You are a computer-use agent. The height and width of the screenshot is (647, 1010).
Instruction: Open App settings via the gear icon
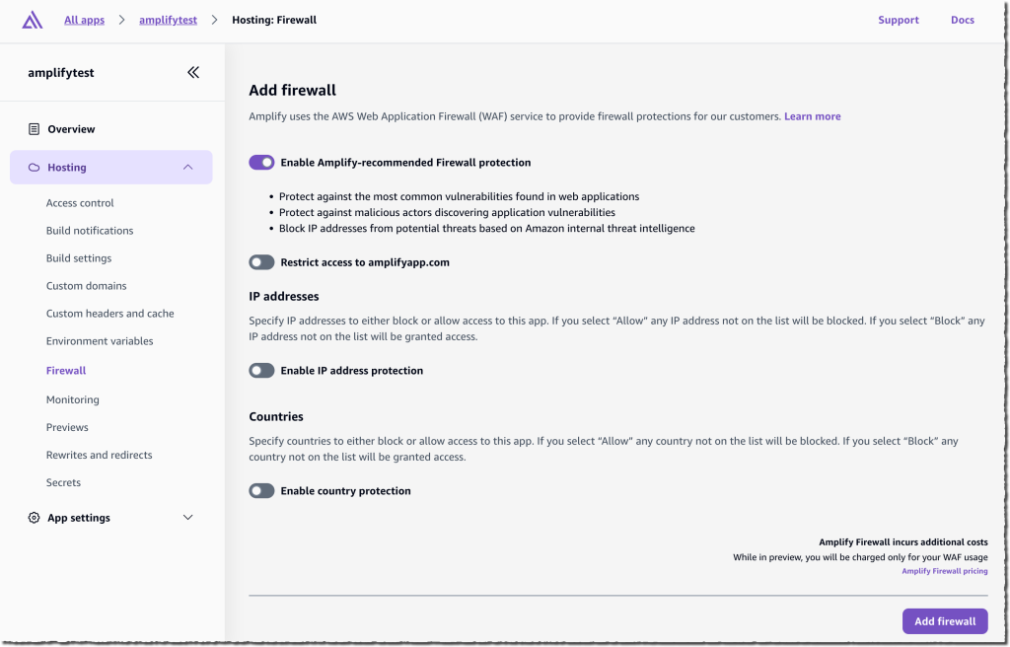[33, 517]
